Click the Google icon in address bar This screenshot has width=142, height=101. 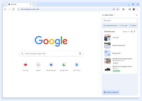click(x=18, y=9)
